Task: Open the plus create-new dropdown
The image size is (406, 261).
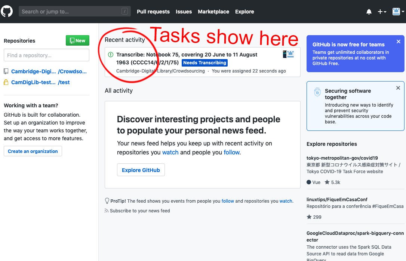Action: click(382, 12)
